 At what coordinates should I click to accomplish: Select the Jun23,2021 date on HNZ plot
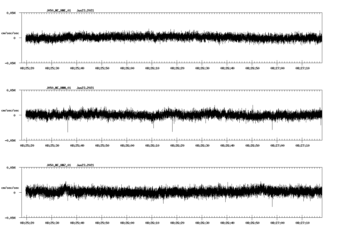pyautogui.click(x=85, y=165)
